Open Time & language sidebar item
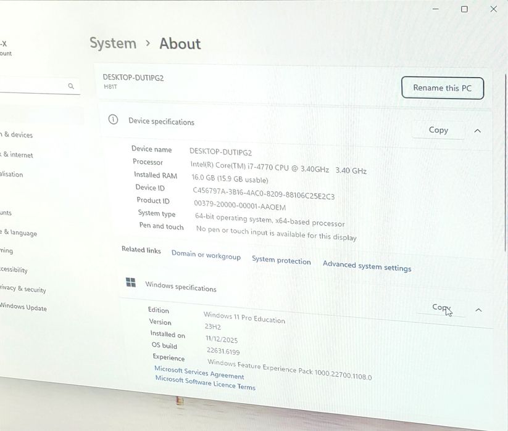Viewport: 508px width, 431px height. (19, 232)
